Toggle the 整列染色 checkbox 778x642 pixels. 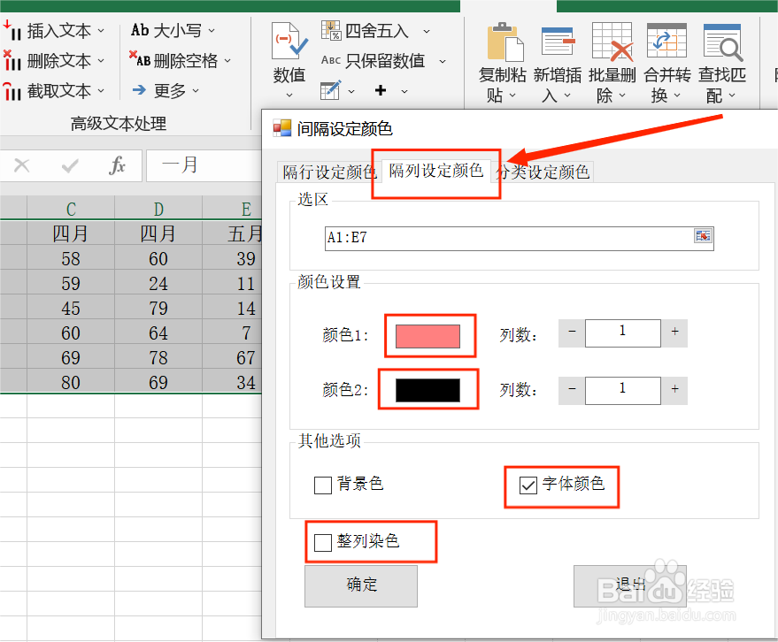[x=322, y=542]
